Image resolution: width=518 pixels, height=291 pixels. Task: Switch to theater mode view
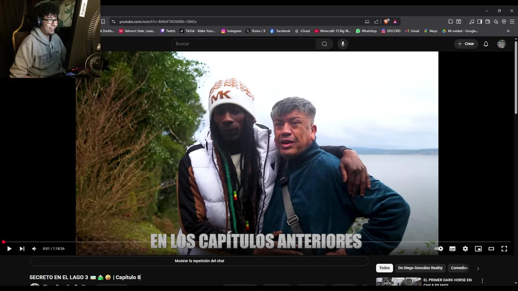click(x=491, y=249)
